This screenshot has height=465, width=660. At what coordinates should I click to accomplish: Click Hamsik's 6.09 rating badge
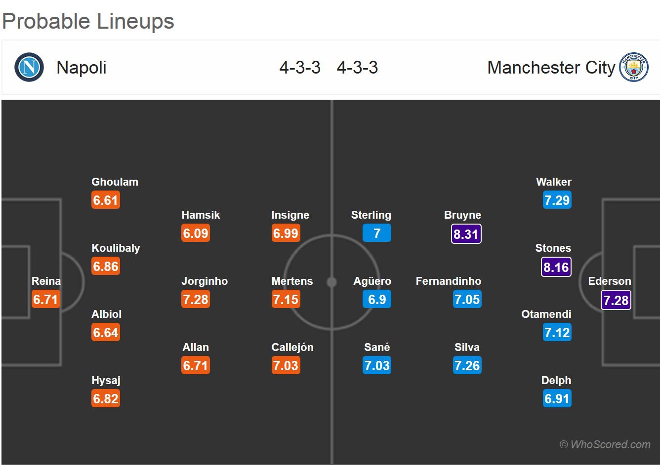(x=196, y=233)
